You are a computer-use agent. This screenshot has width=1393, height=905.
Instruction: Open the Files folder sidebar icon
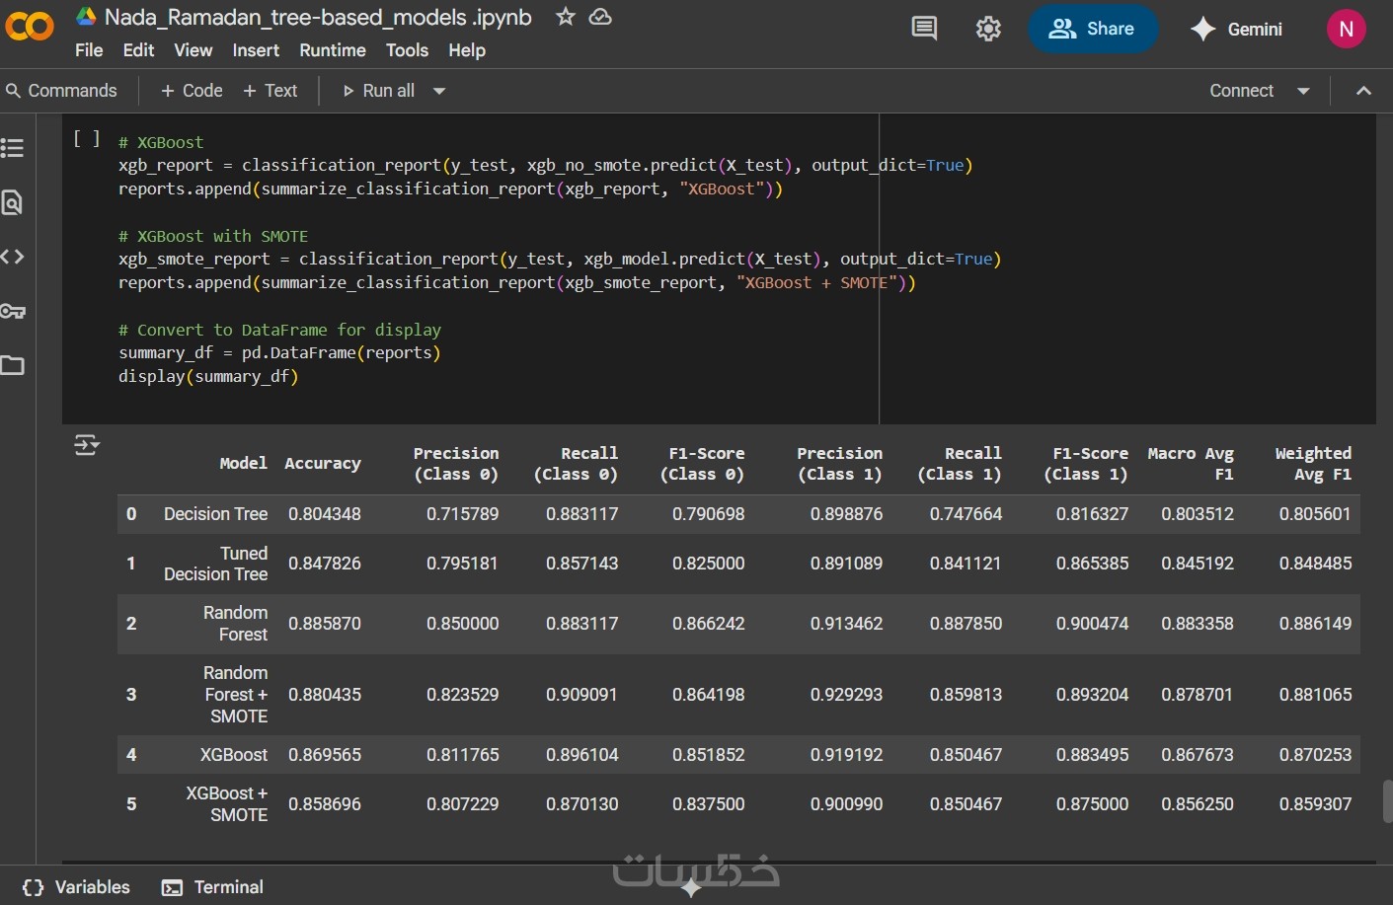pyautogui.click(x=13, y=365)
